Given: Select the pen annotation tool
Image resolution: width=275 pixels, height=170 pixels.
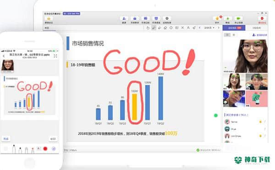Looking at the screenshot, I should [x=154, y=27].
